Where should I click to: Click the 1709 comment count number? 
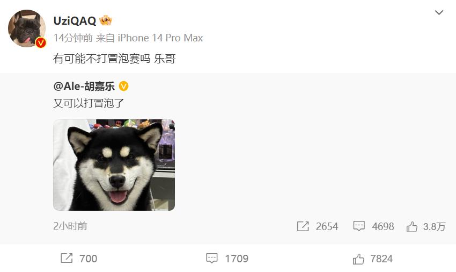tap(237, 259)
